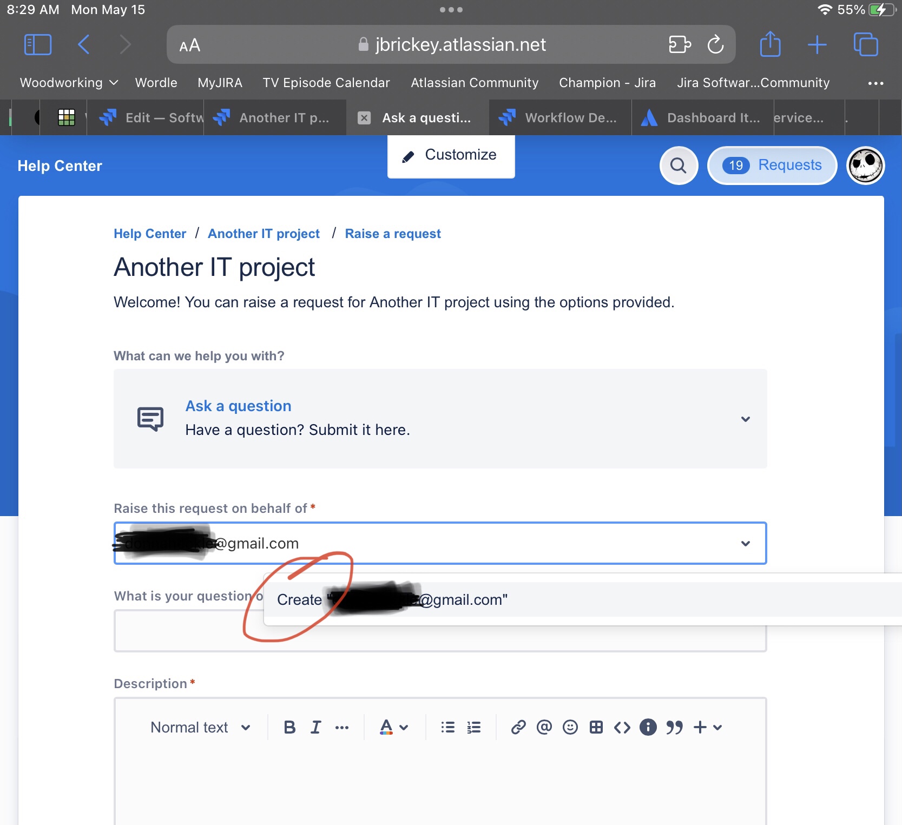Mention a user with the @ icon
Screen dimensions: 902x825
click(x=544, y=727)
